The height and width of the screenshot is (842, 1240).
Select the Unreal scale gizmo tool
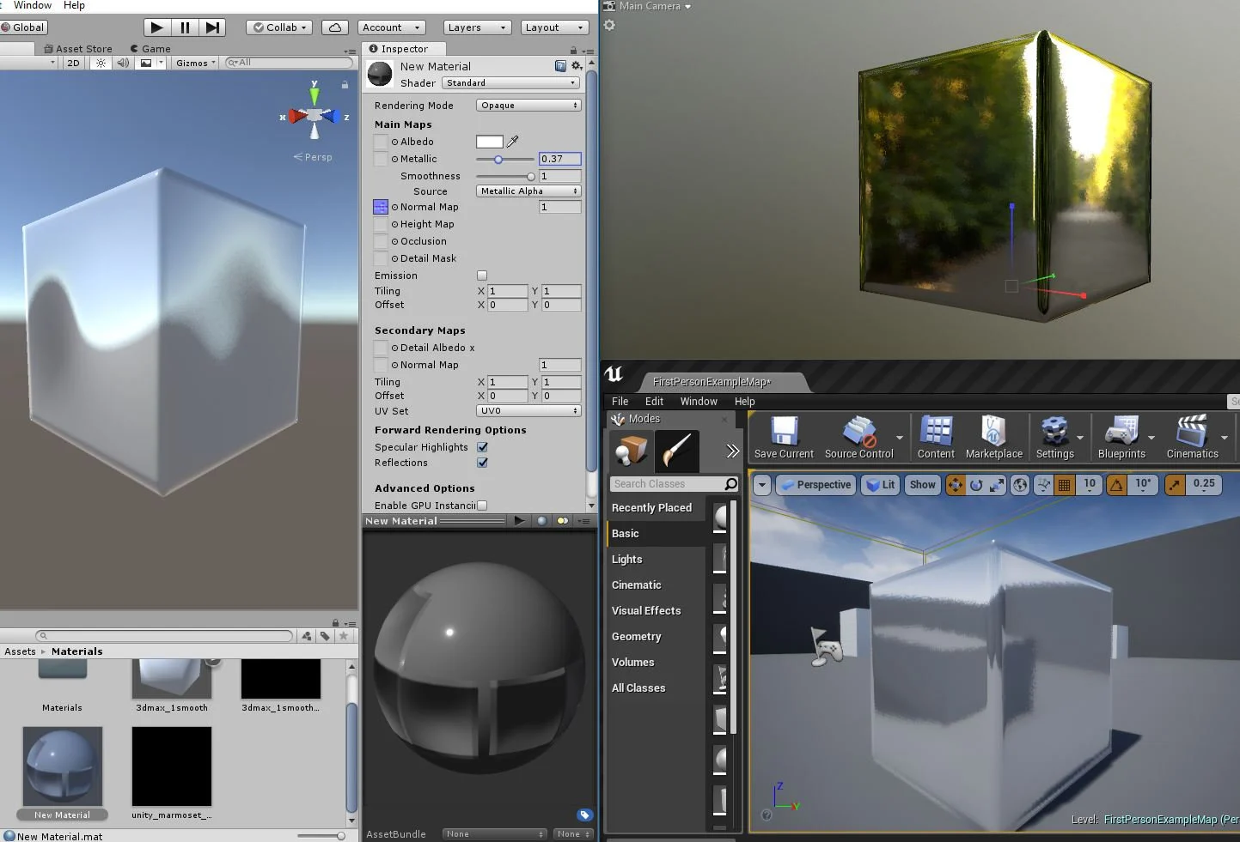click(997, 485)
